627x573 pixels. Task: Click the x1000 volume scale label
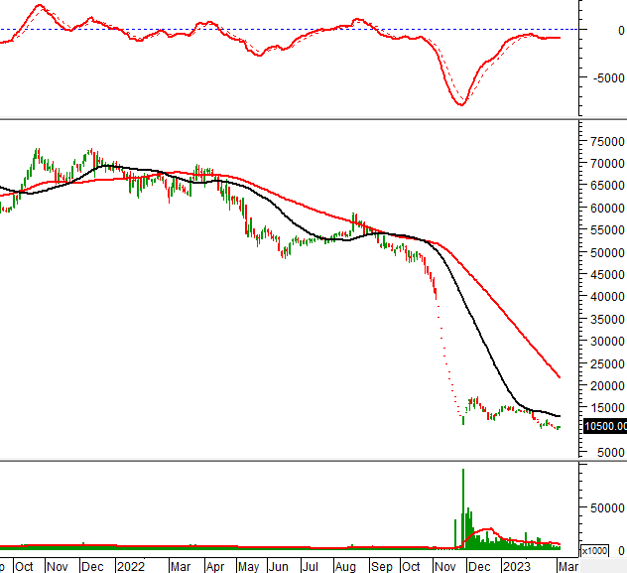point(594,550)
